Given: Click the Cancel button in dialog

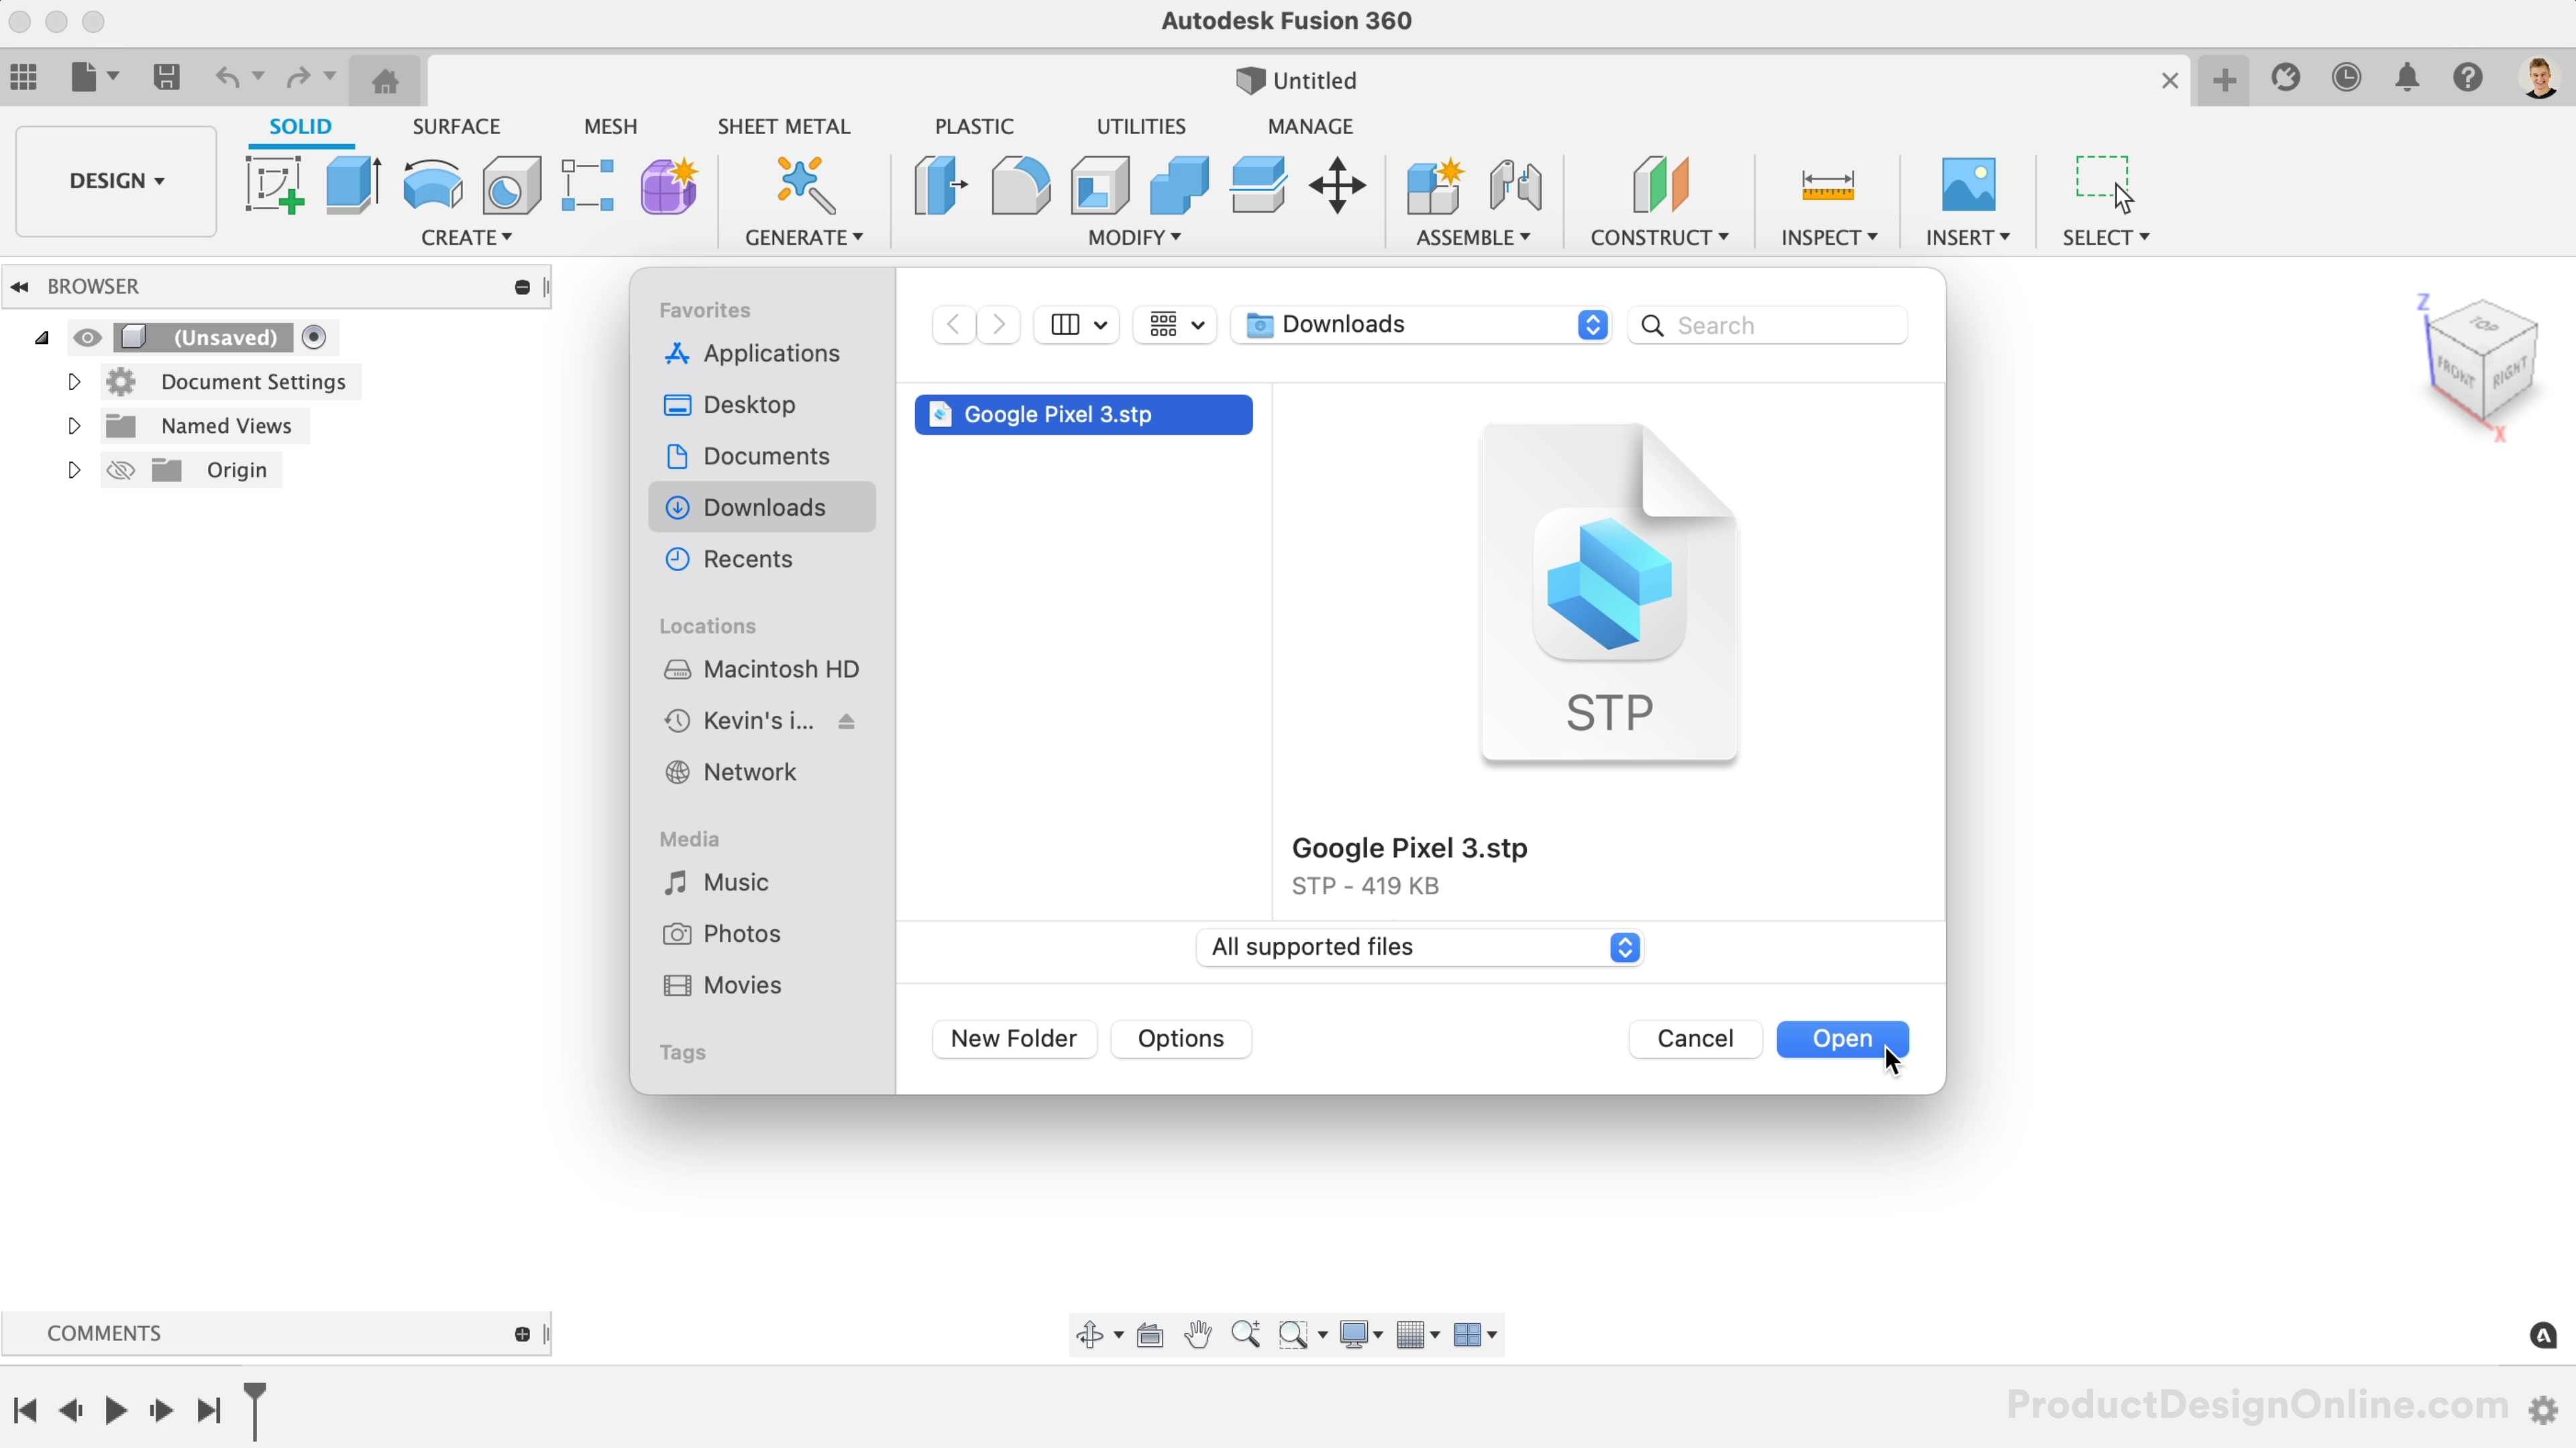Looking at the screenshot, I should (x=1695, y=1039).
